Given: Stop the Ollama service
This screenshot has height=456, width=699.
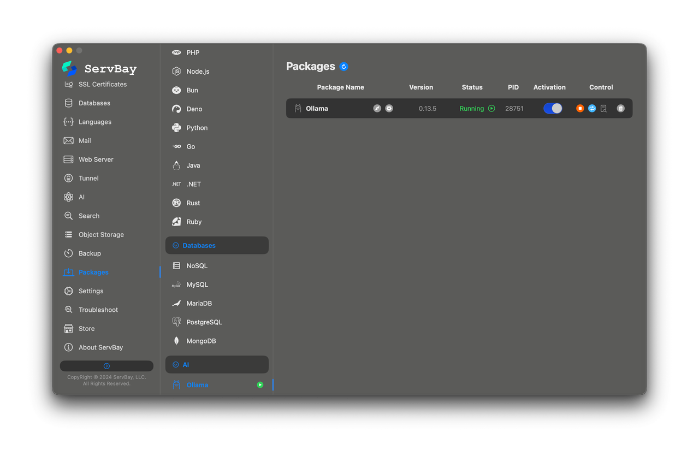Looking at the screenshot, I should point(580,109).
